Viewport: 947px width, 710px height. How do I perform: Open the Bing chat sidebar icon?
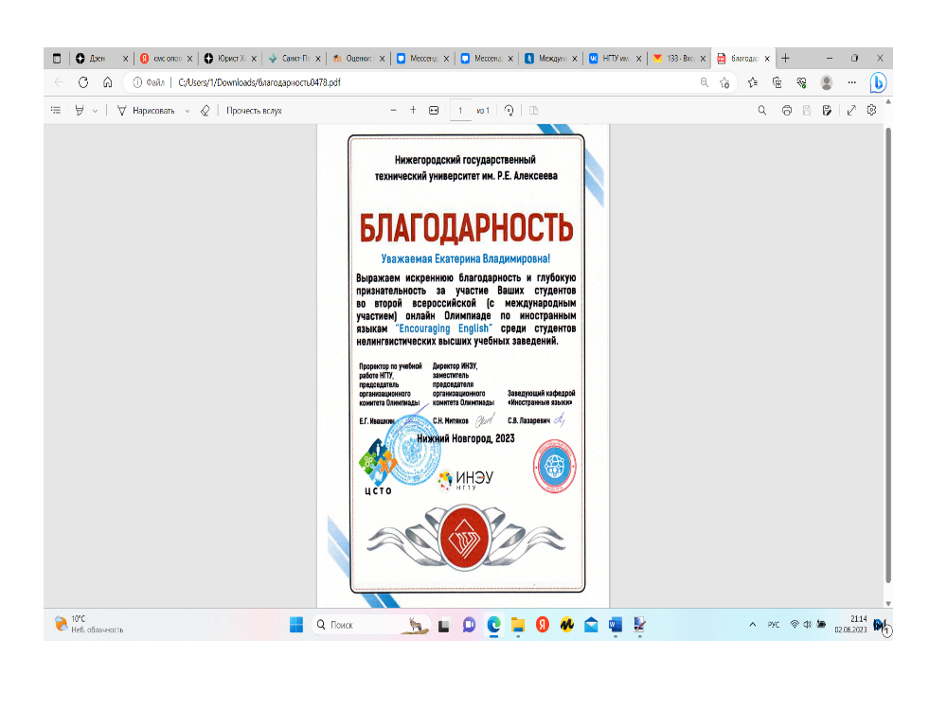click(x=878, y=82)
